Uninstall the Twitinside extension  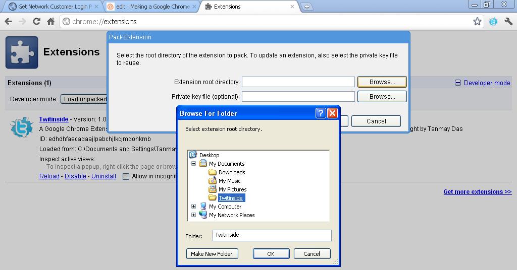click(104, 176)
